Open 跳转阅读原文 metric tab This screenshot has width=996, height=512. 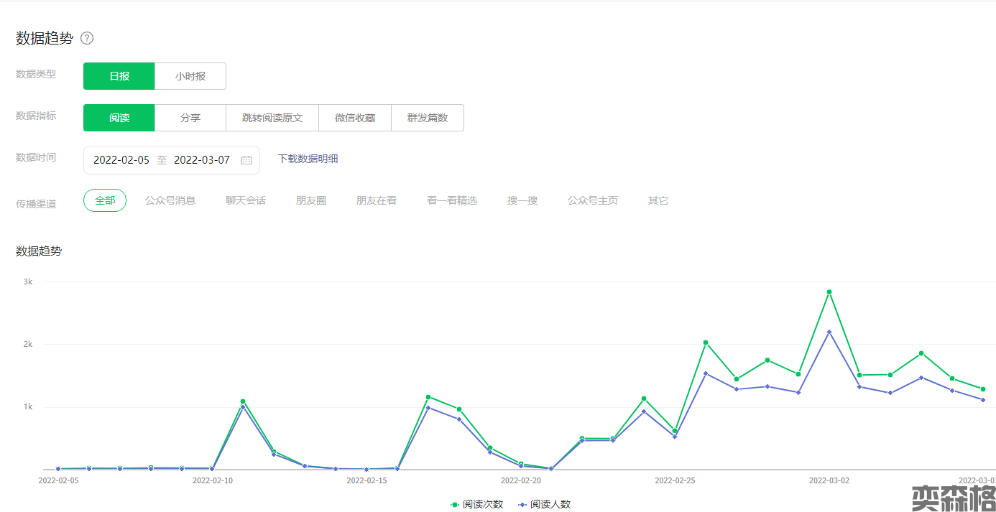pyautogui.click(x=272, y=118)
